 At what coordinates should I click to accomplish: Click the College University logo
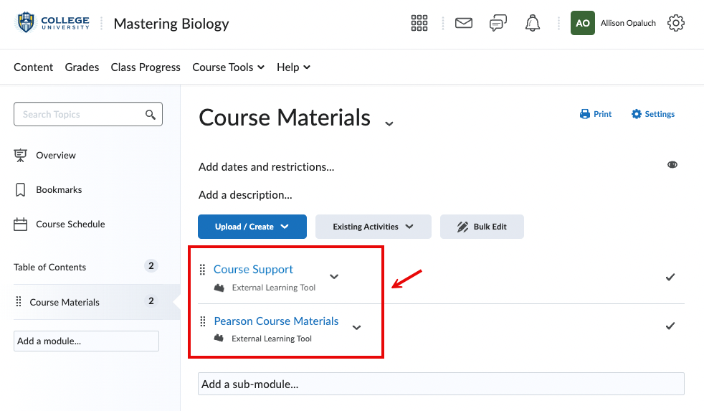pos(52,22)
